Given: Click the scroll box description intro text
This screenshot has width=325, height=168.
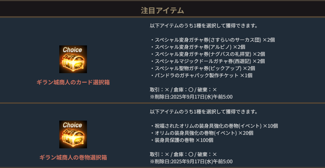Looking at the screenshot, I should [203, 112].
